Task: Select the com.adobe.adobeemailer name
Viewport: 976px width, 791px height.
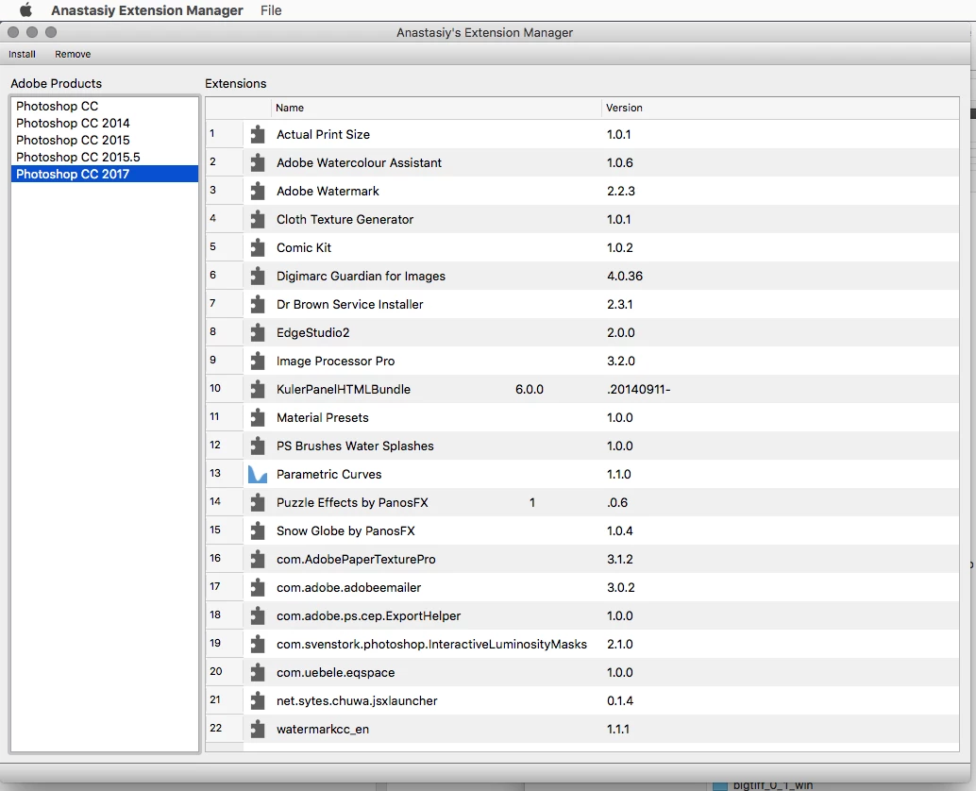Action: [348, 587]
